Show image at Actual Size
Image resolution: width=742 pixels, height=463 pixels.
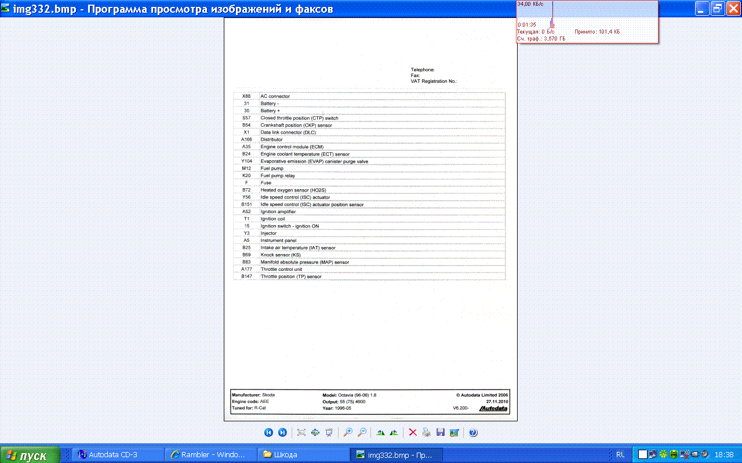(x=315, y=432)
